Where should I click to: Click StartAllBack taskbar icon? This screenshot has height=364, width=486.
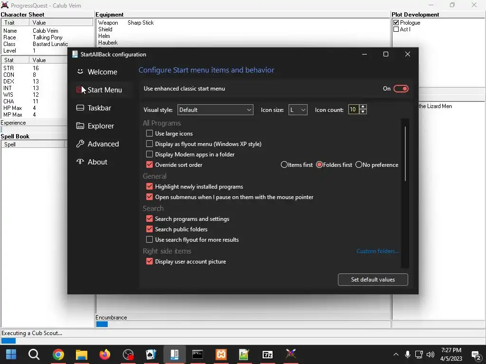coord(175,354)
